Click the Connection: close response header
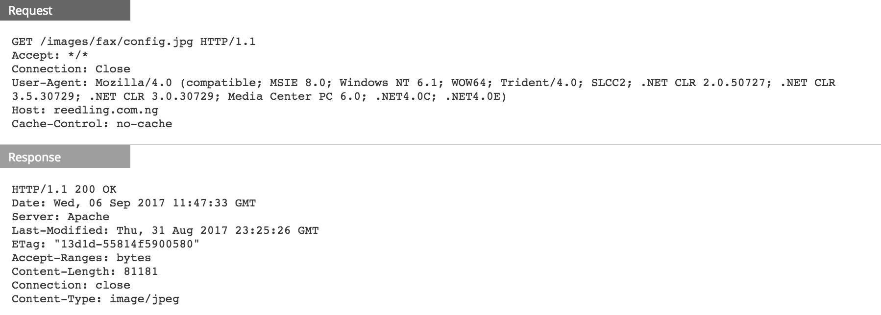Image resolution: width=881 pixels, height=315 pixels. [71, 285]
